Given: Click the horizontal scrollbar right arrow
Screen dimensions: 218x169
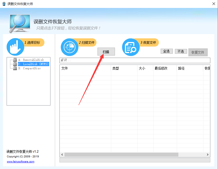Looking at the screenshot, I should pos(208,154).
